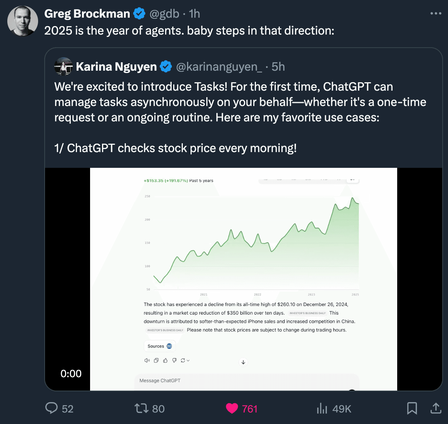Repost the tweet with 80 reposts
This screenshot has height=424, width=448.
[x=141, y=408]
